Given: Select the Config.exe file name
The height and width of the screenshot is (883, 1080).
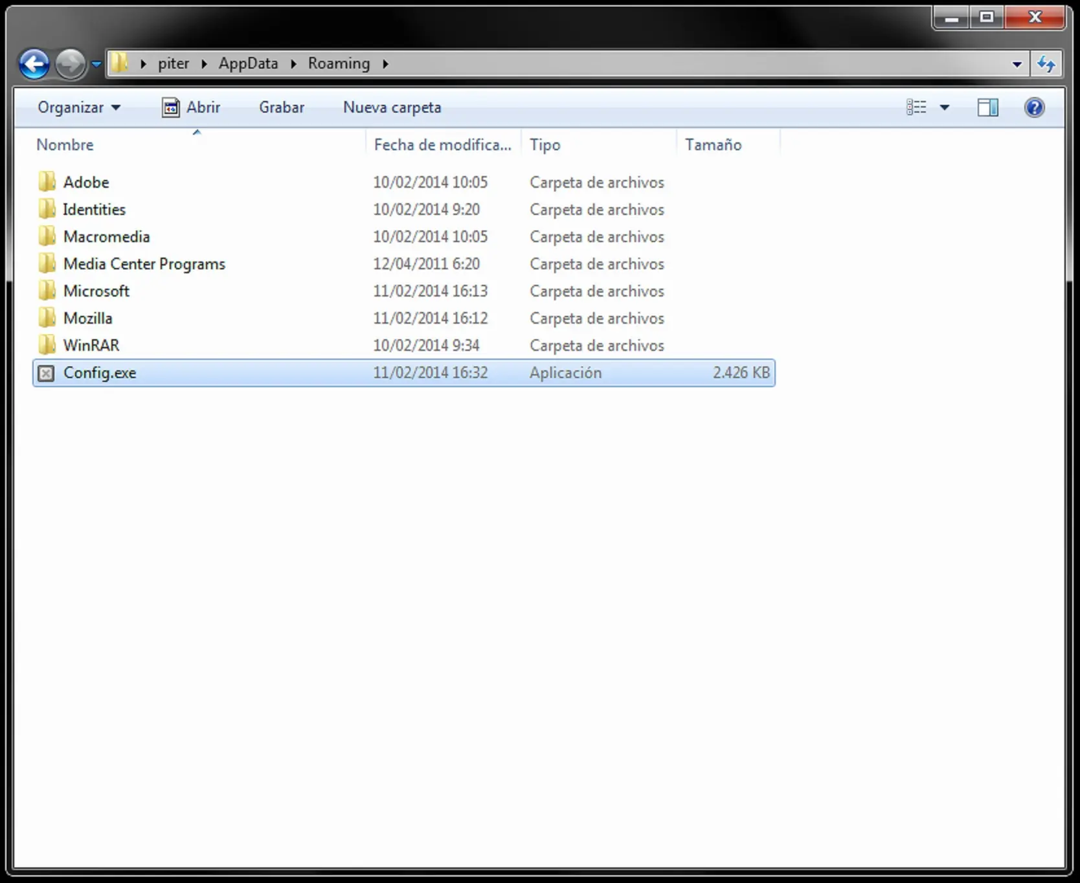Looking at the screenshot, I should pyautogui.click(x=100, y=373).
